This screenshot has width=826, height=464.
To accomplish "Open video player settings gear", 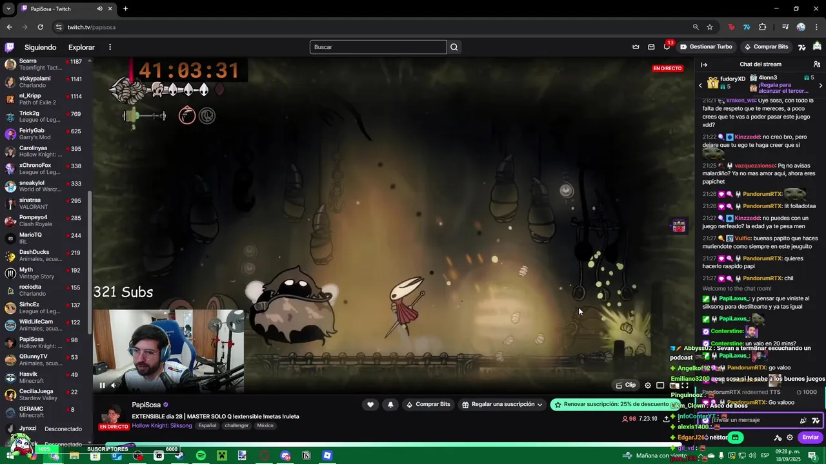I will (648, 385).
